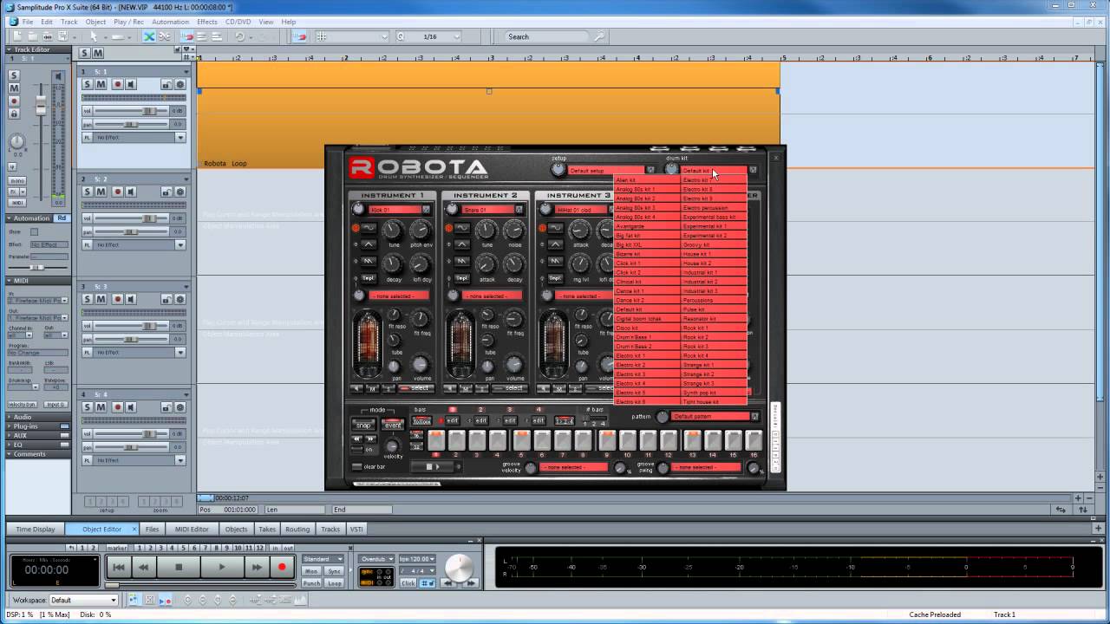Jump to project start in the transport

pos(119,568)
